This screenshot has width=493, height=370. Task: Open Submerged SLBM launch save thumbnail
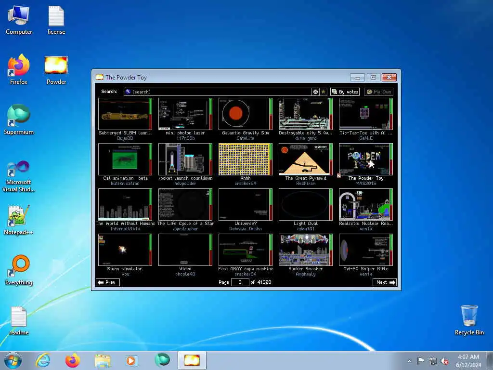coord(125,114)
